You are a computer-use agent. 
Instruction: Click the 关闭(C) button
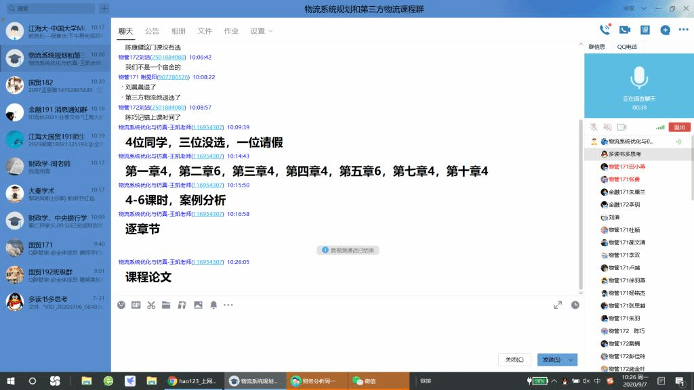514,360
